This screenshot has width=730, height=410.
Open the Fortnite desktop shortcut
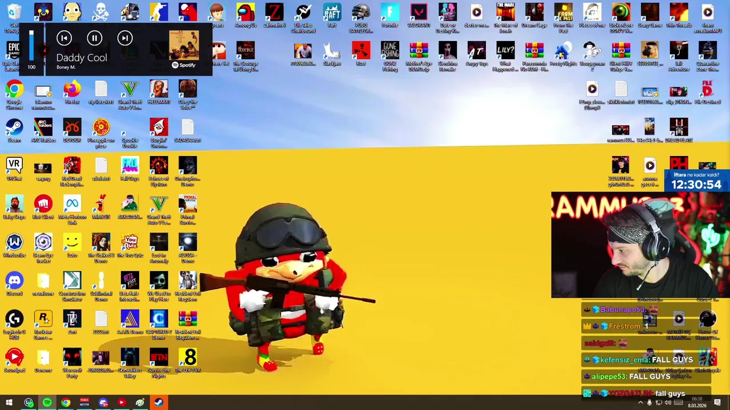(390, 16)
